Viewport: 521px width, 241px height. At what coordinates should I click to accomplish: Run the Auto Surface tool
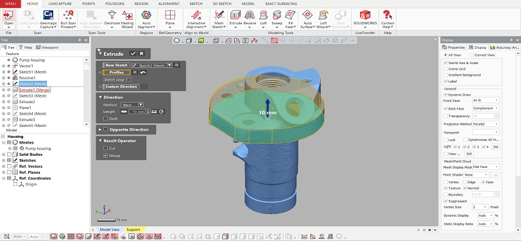307,20
